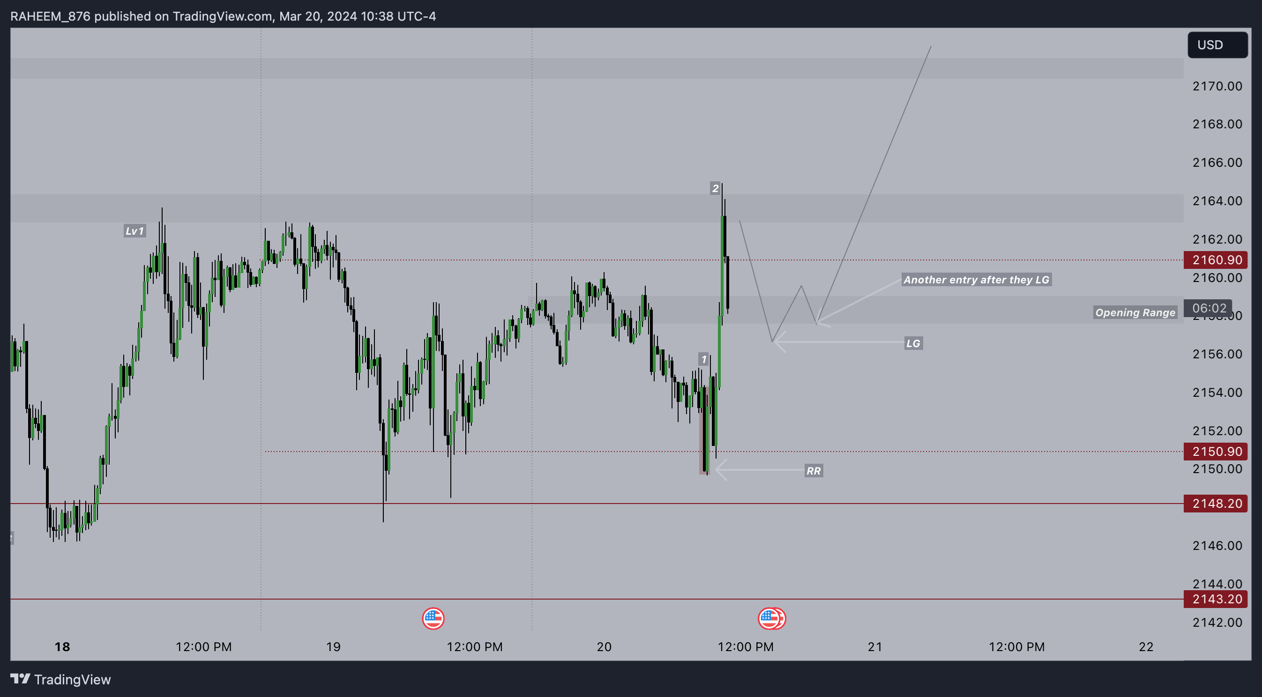
Task: Click the 2156.00 price axis label
Action: (x=1217, y=354)
